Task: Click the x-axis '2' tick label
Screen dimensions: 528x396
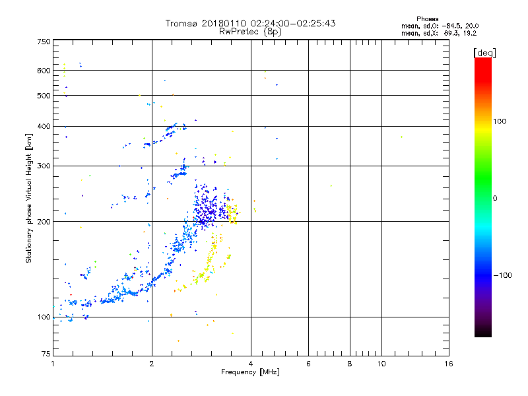Action: point(152,364)
